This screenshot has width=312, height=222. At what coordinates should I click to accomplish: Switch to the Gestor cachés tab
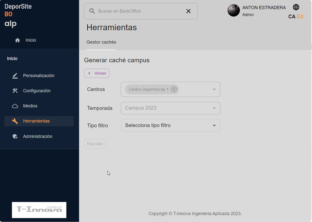(x=101, y=42)
